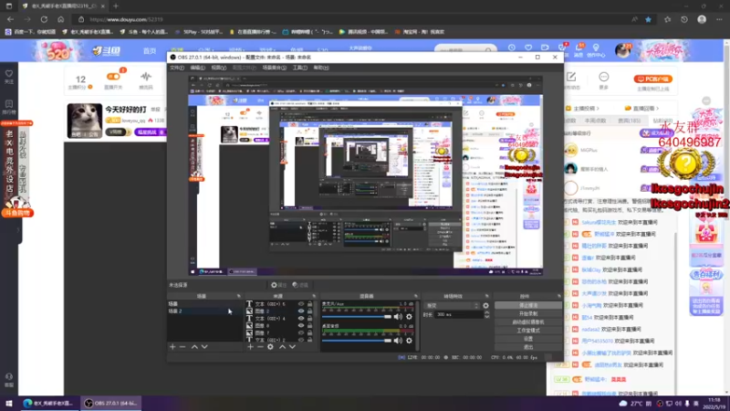
Task: Switch to the Edge browser in the taskbar
Action: 48,403
